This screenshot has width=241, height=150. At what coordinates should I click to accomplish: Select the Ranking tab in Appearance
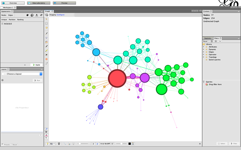coord(20,20)
